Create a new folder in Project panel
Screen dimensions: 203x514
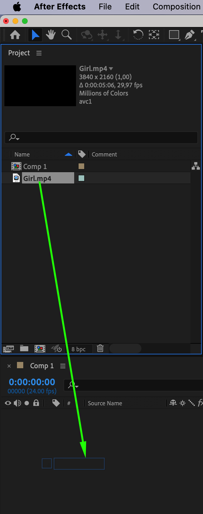point(24,348)
